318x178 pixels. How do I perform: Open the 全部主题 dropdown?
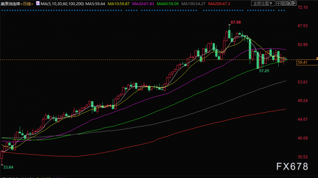263,4
